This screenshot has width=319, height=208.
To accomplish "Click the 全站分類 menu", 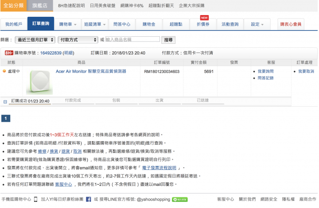I will point(13,5).
